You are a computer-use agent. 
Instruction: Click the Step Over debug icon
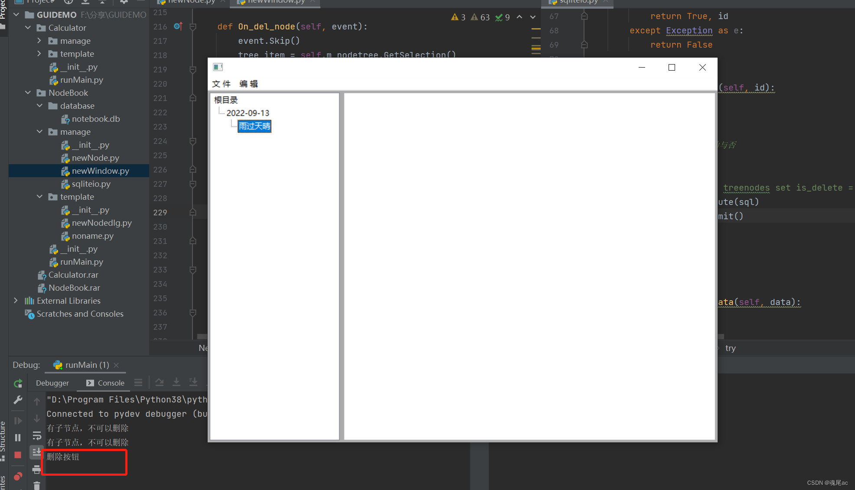tap(160, 382)
